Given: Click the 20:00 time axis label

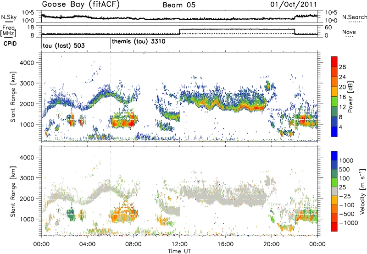Looking at the screenshot, I should (x=271, y=244).
